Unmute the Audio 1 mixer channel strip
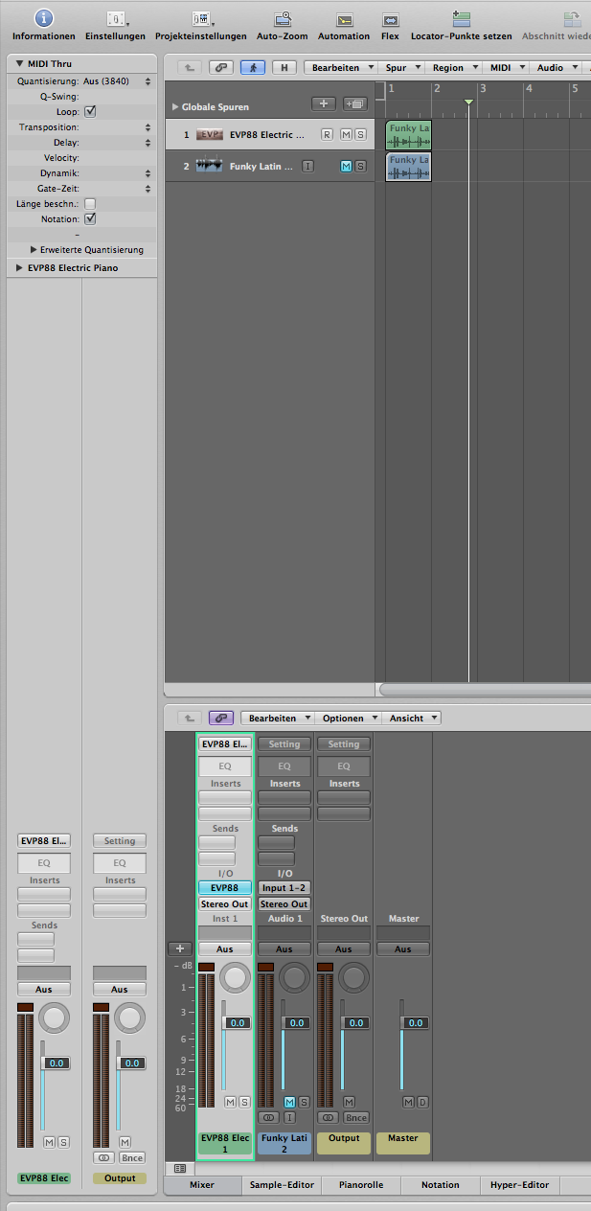The width and height of the screenshot is (591, 1211). (289, 1103)
